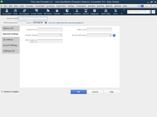
Task: Go to Home icon in toolbar
Action: [x=15, y=12]
